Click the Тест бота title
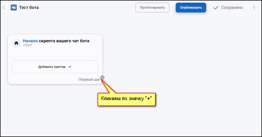The image size is (262, 137). (29, 8)
